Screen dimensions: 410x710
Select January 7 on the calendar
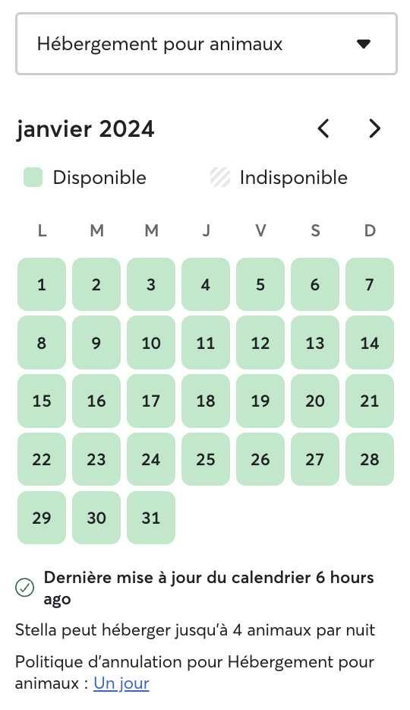click(x=370, y=284)
